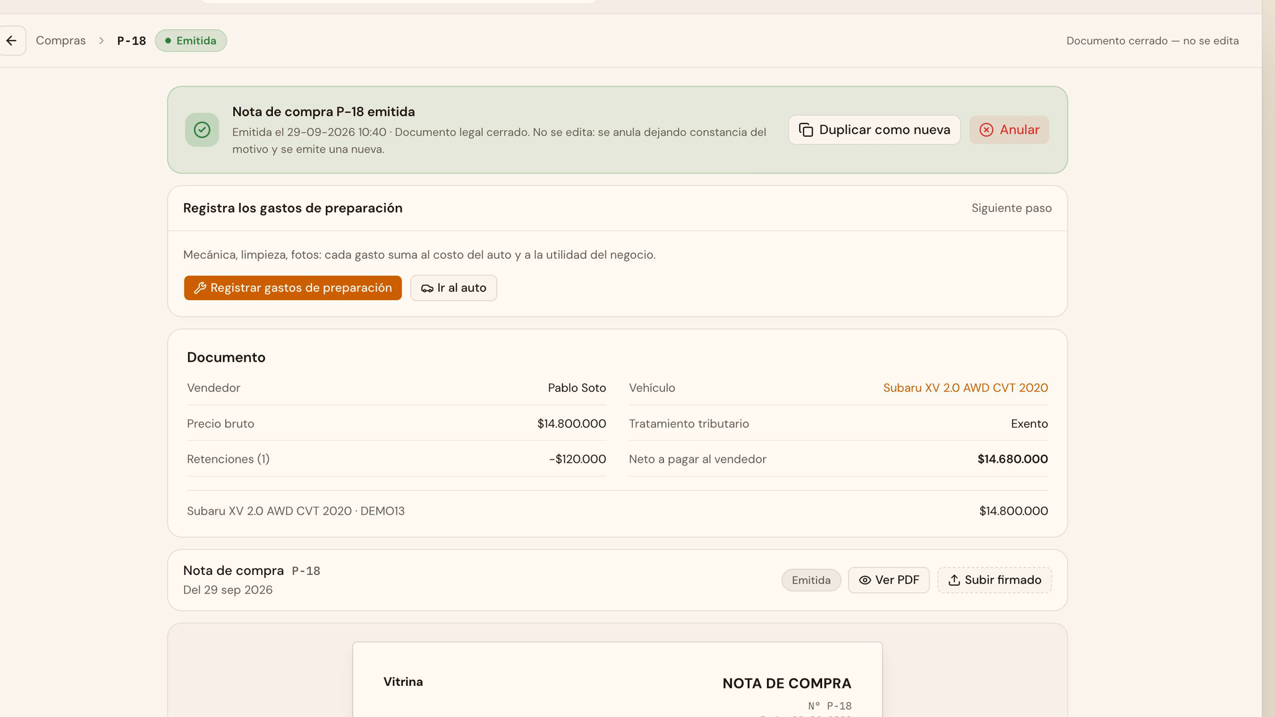Annul the purchase note with Anular
Screen dimensions: 1275x717
coord(1009,130)
